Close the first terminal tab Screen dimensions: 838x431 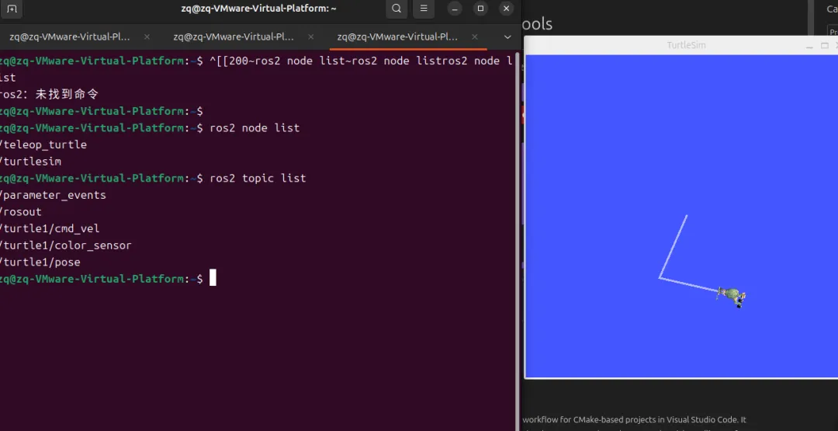tap(147, 37)
